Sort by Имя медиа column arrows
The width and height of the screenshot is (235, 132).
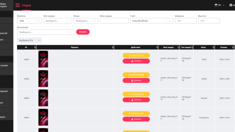178,47
